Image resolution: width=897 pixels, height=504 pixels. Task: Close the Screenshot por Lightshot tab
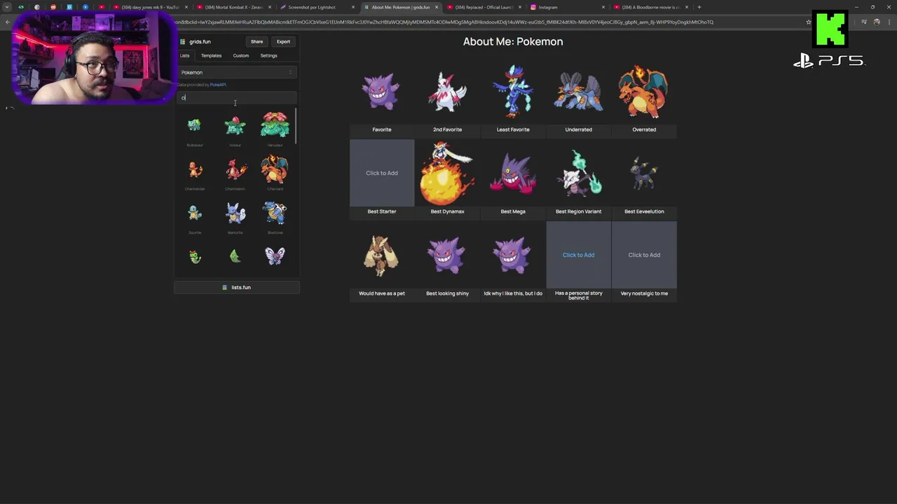pos(353,7)
